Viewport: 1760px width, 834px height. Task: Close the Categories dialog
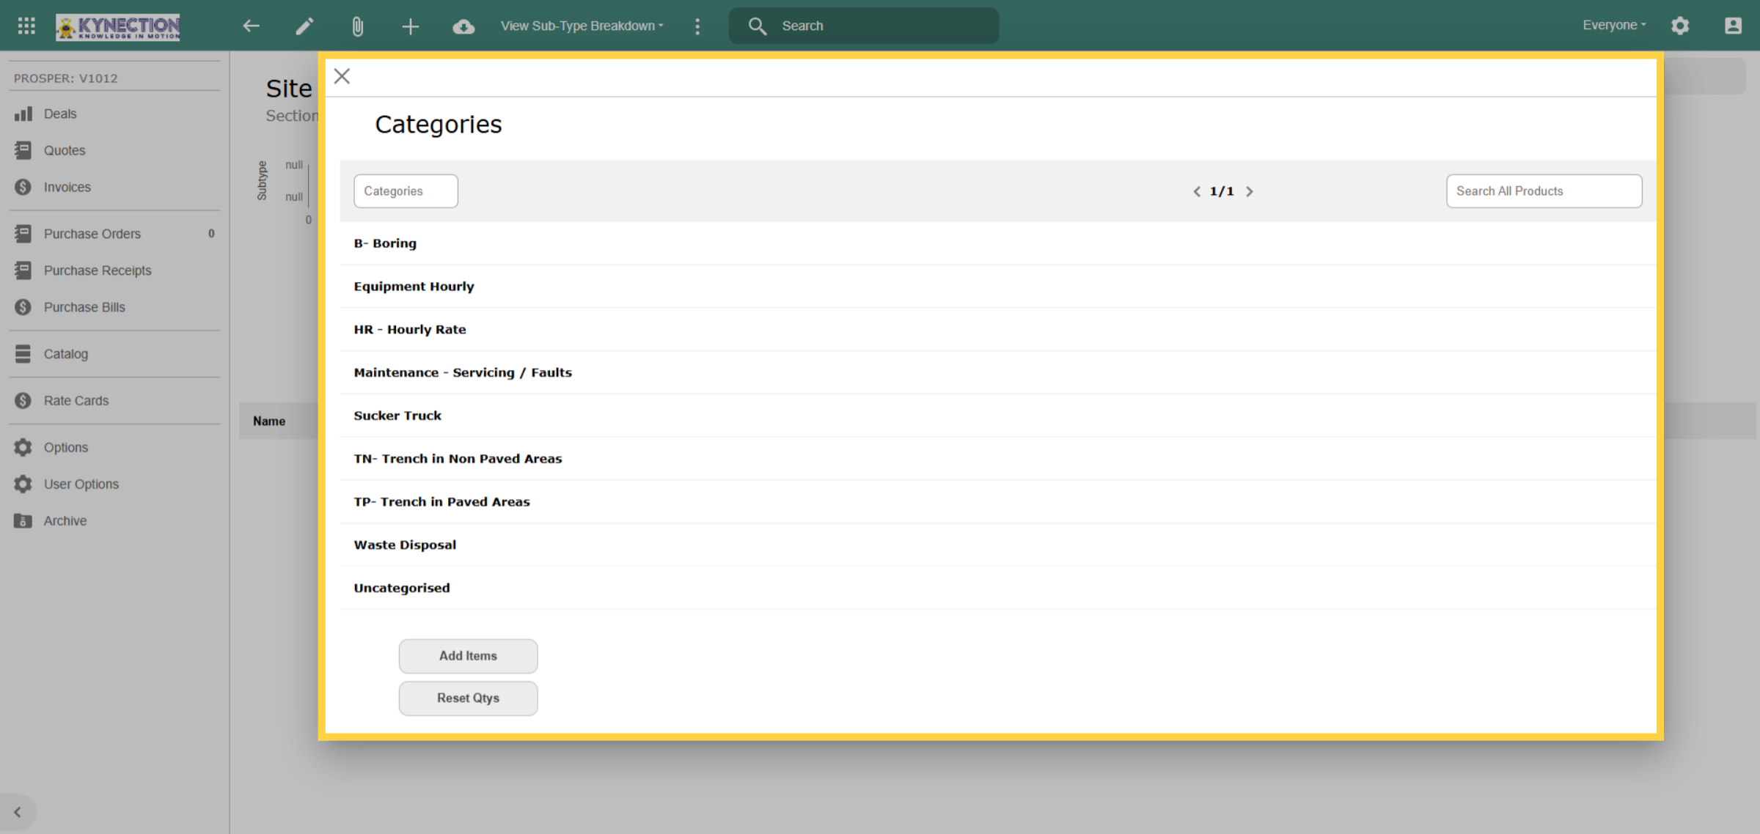click(x=342, y=76)
